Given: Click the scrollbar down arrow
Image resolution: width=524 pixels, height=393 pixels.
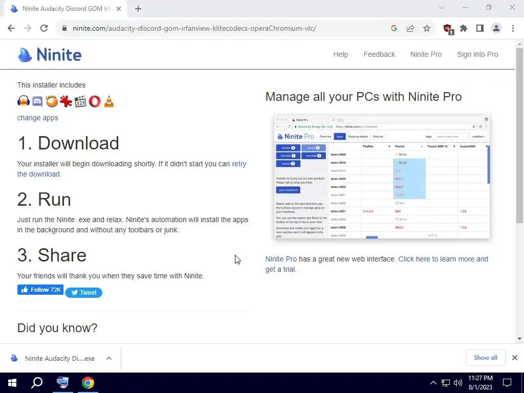Looking at the screenshot, I should (x=520, y=339).
